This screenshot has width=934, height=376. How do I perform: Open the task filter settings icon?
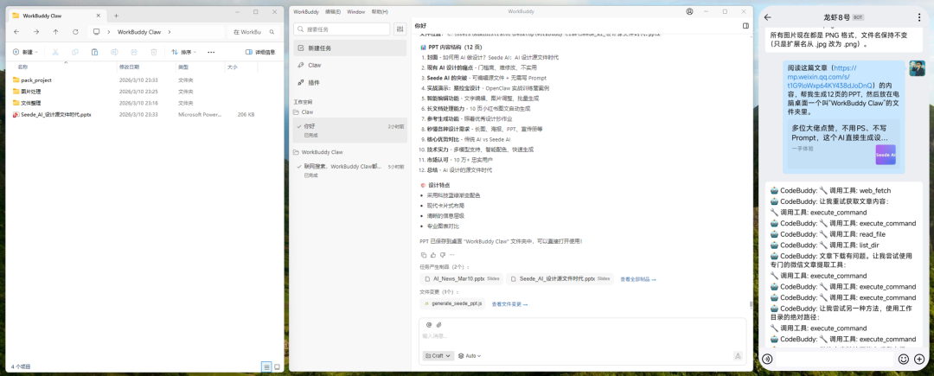(400, 29)
